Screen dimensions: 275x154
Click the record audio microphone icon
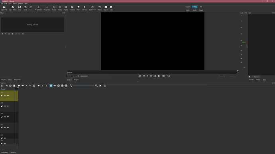pos(105,86)
